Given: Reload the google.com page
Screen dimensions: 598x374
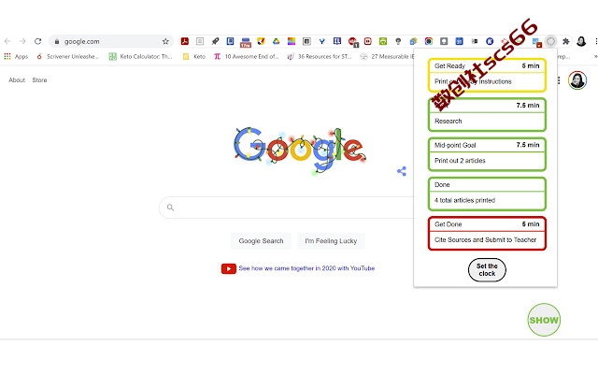Looking at the screenshot, I should click(x=37, y=41).
